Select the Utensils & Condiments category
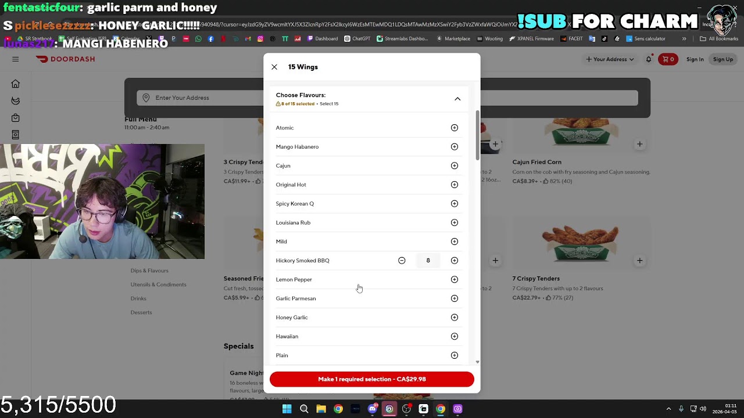The width and height of the screenshot is (744, 418). pyautogui.click(x=159, y=284)
